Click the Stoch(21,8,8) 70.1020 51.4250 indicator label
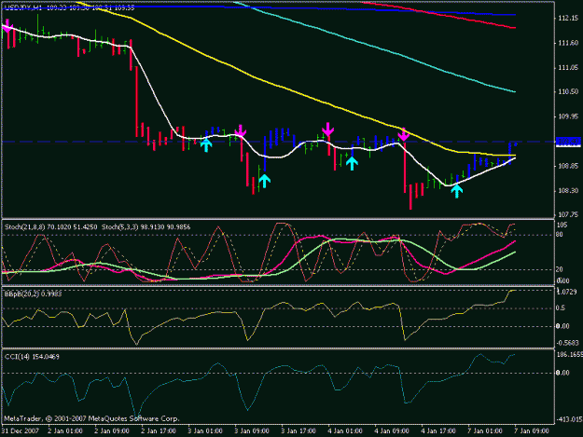The height and width of the screenshot is (437, 583). click(51, 226)
